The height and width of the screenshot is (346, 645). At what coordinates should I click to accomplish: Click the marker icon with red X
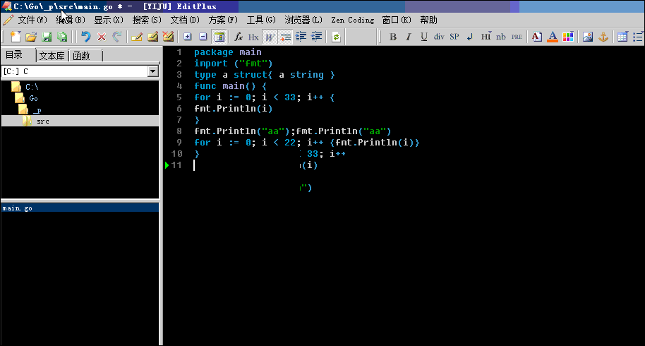pyautogui.click(x=168, y=37)
